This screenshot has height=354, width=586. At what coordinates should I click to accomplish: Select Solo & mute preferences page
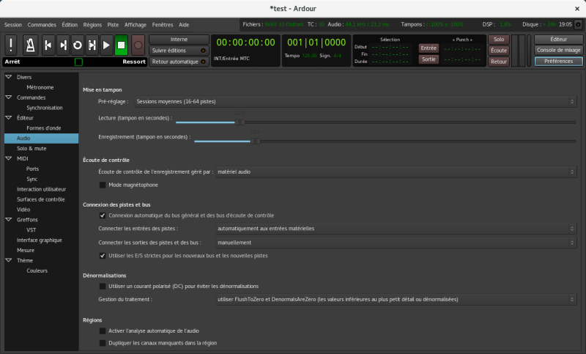coord(31,148)
